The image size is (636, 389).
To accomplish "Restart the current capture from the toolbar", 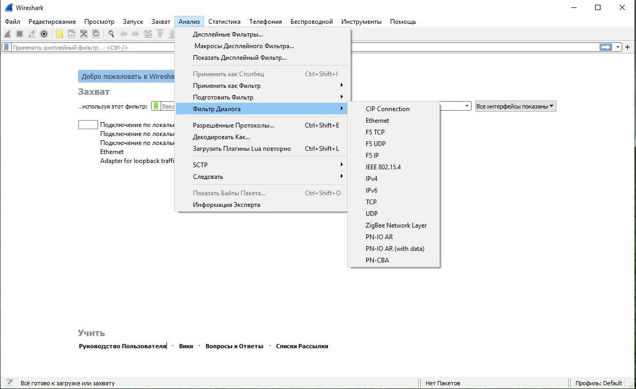I will tap(32, 34).
